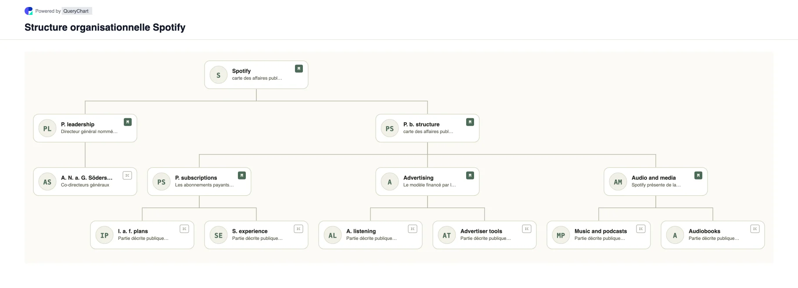Click the M badge on P. subscriptions
The width and height of the screenshot is (798, 288).
pyautogui.click(x=242, y=176)
